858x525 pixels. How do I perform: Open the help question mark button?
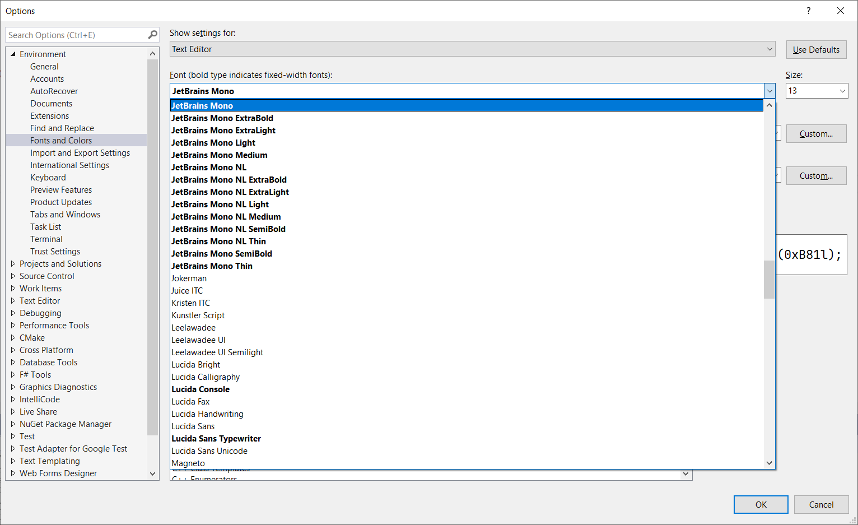point(808,11)
